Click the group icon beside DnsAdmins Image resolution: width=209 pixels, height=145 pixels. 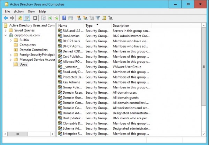click(60, 36)
